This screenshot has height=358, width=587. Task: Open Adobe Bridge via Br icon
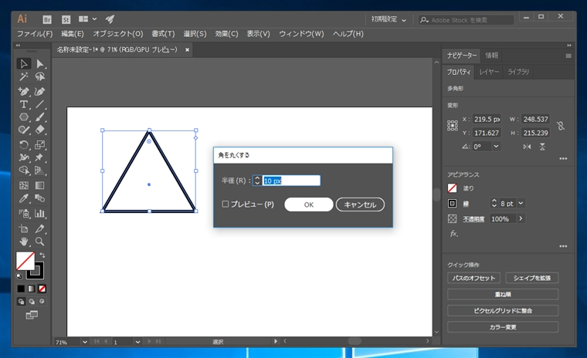(x=47, y=19)
